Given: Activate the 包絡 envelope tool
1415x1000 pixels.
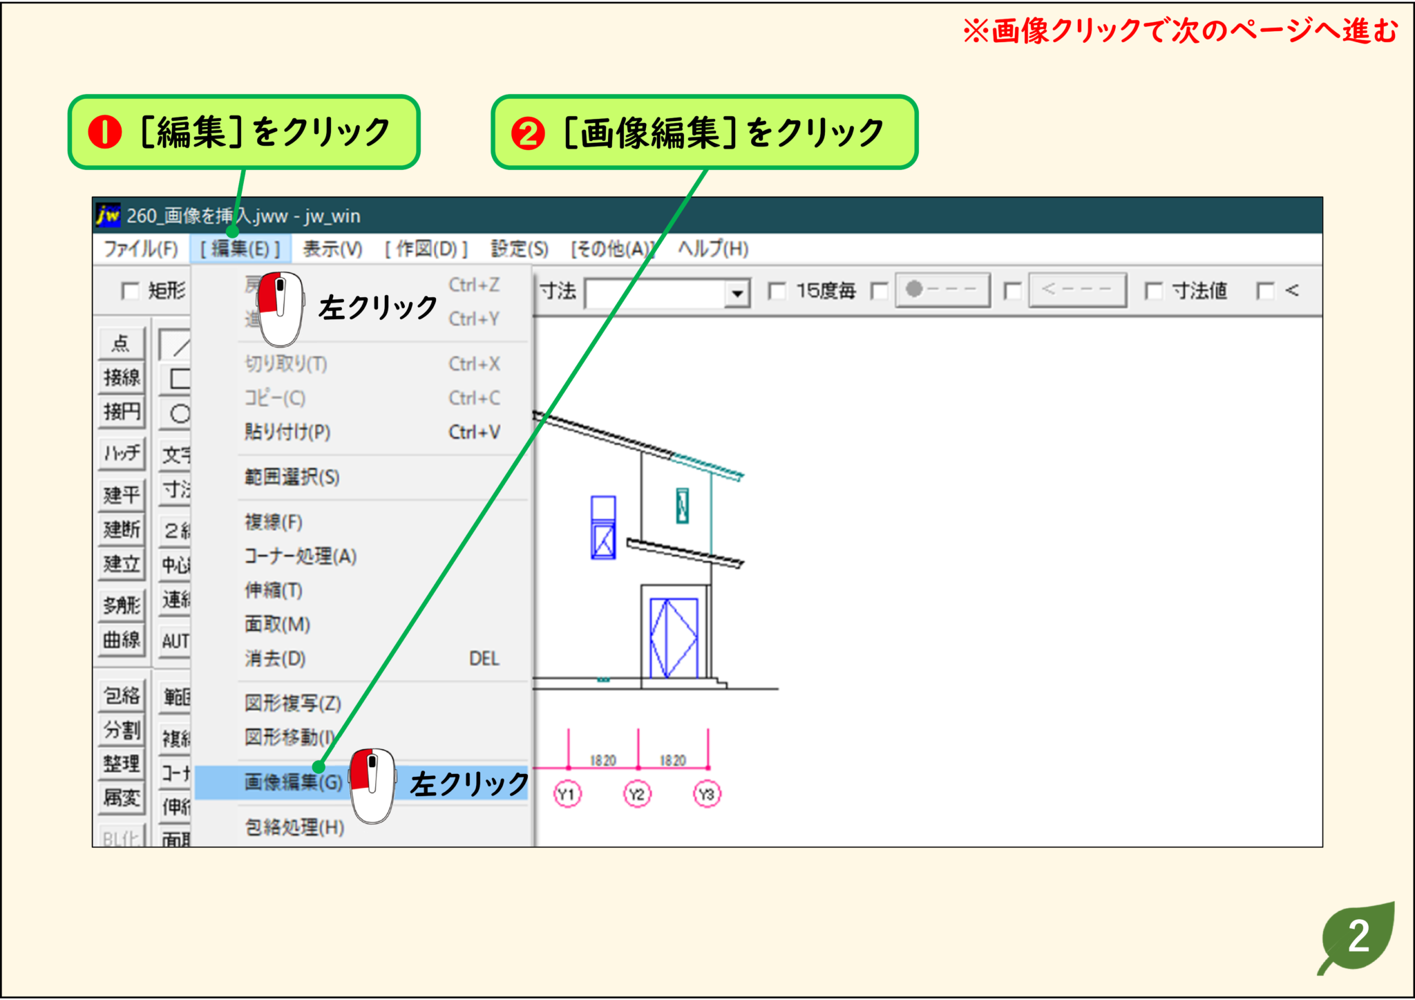Looking at the screenshot, I should pyautogui.click(x=121, y=697).
